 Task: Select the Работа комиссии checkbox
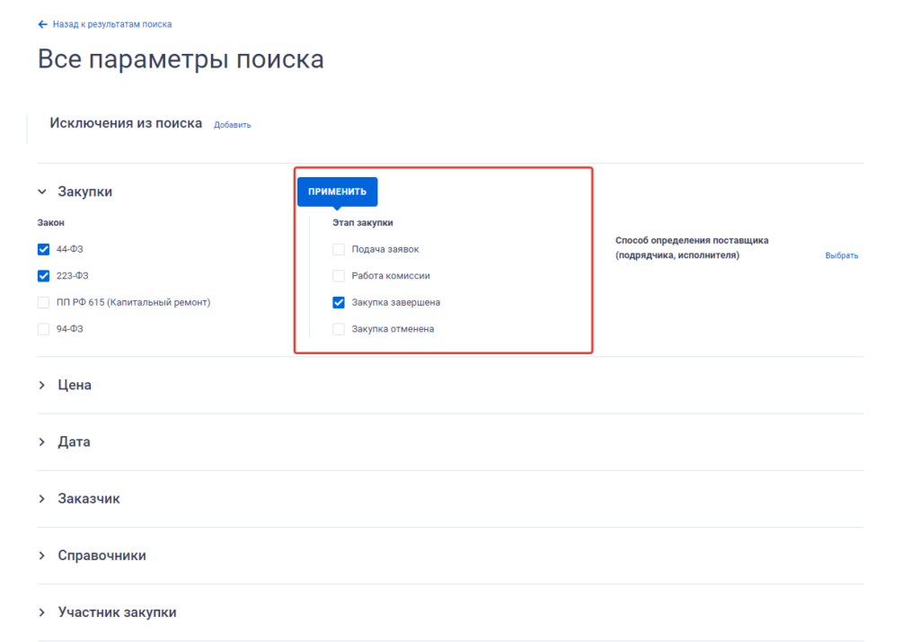pos(339,276)
